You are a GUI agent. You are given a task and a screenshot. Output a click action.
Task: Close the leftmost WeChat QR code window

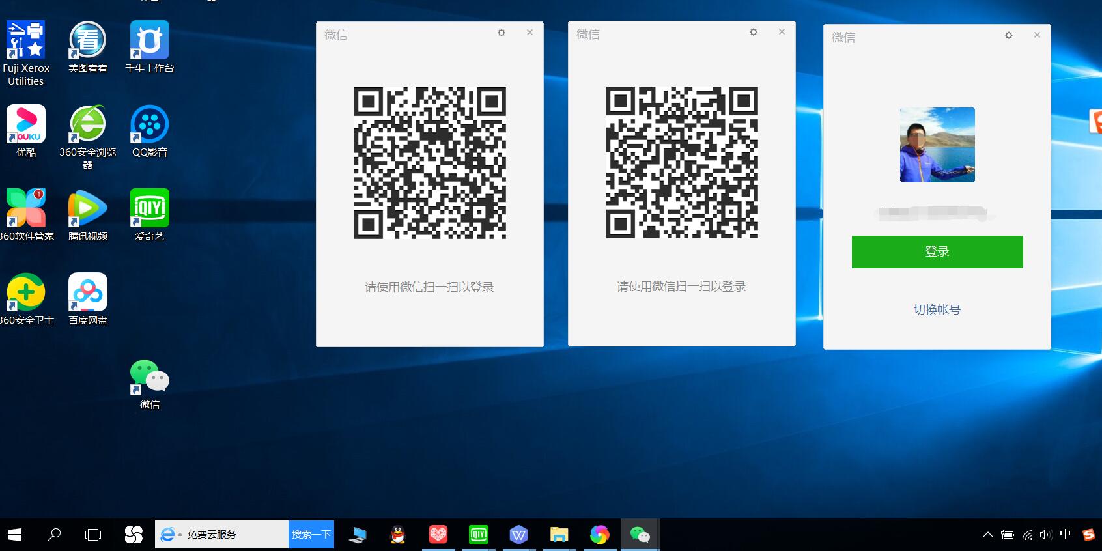coord(530,33)
